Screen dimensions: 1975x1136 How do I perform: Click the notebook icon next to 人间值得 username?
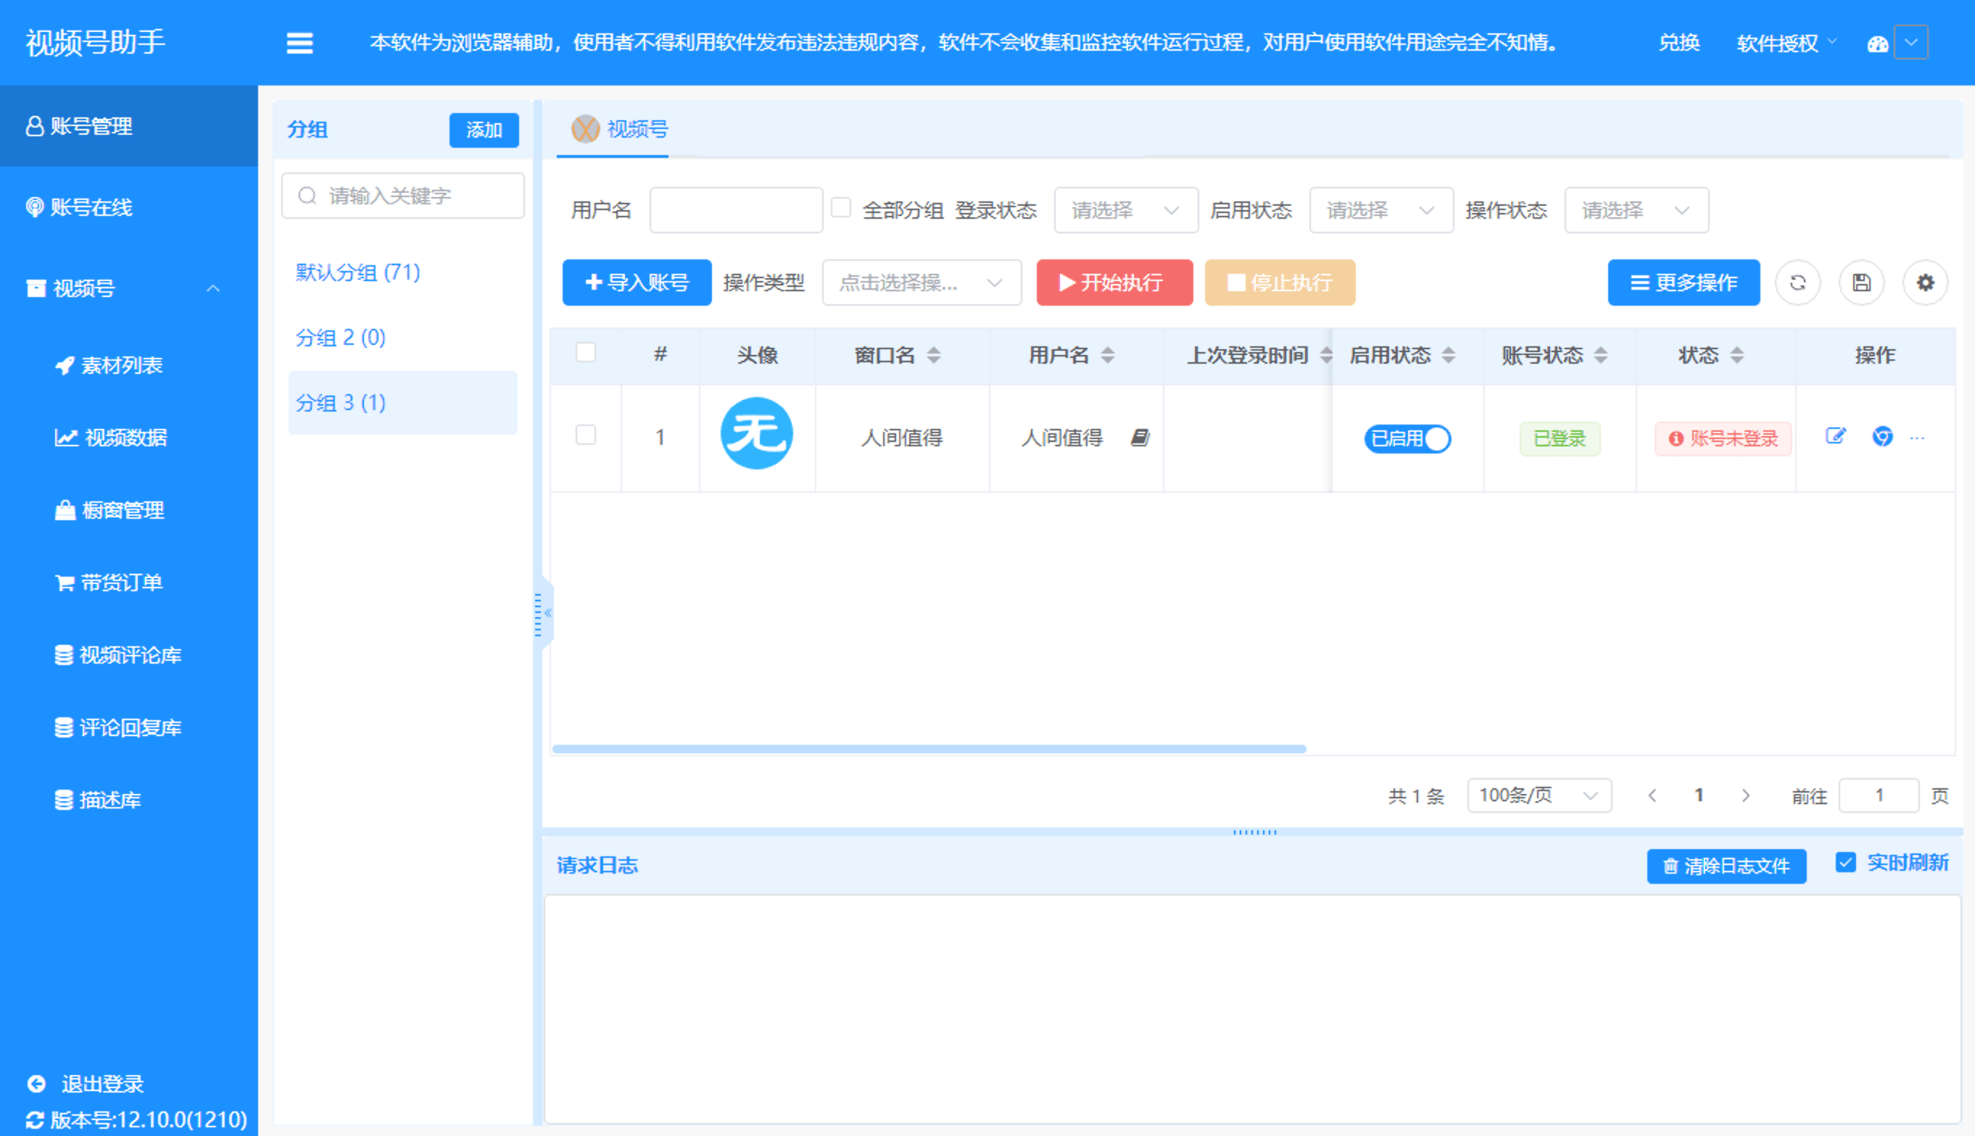pyautogui.click(x=1140, y=438)
